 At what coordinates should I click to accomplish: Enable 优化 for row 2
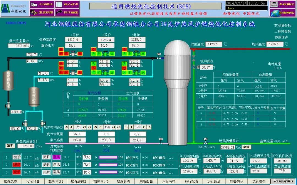(x=87, y=165)
